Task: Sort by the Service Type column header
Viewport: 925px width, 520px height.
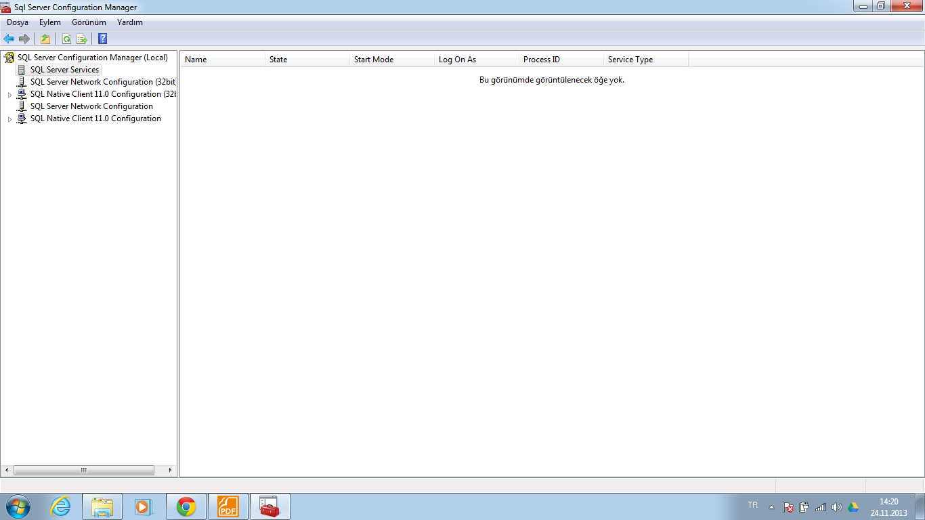Action: tap(646, 60)
